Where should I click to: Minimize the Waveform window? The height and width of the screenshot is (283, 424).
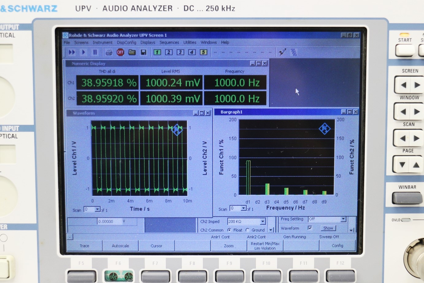(196, 113)
